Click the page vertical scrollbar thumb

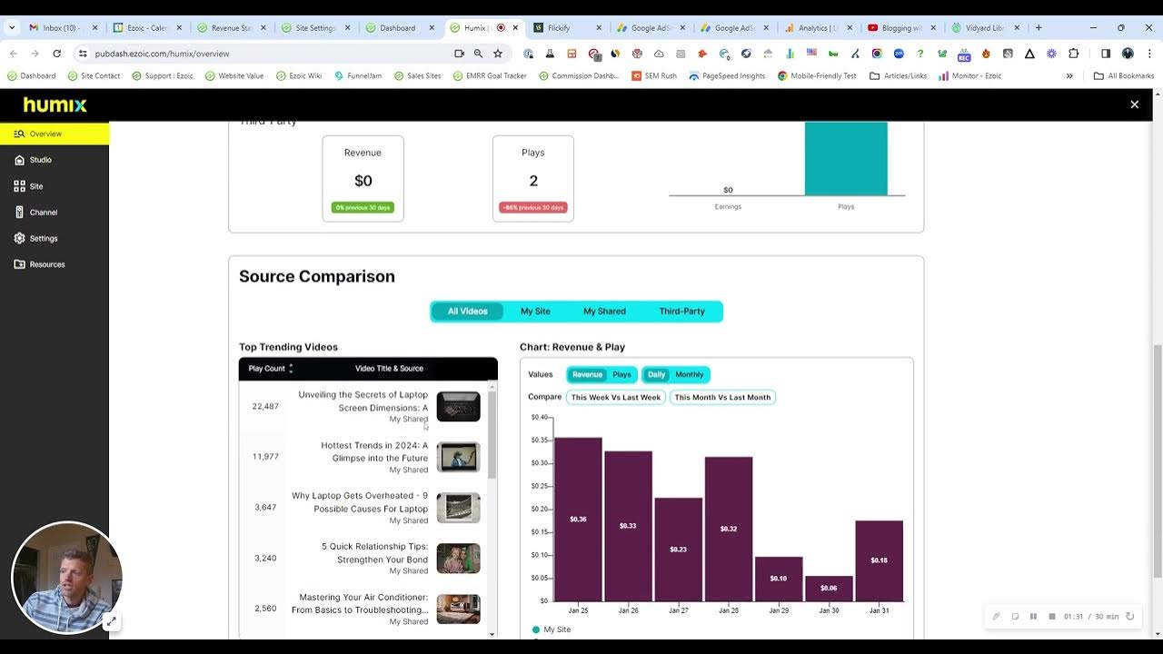1157,461
